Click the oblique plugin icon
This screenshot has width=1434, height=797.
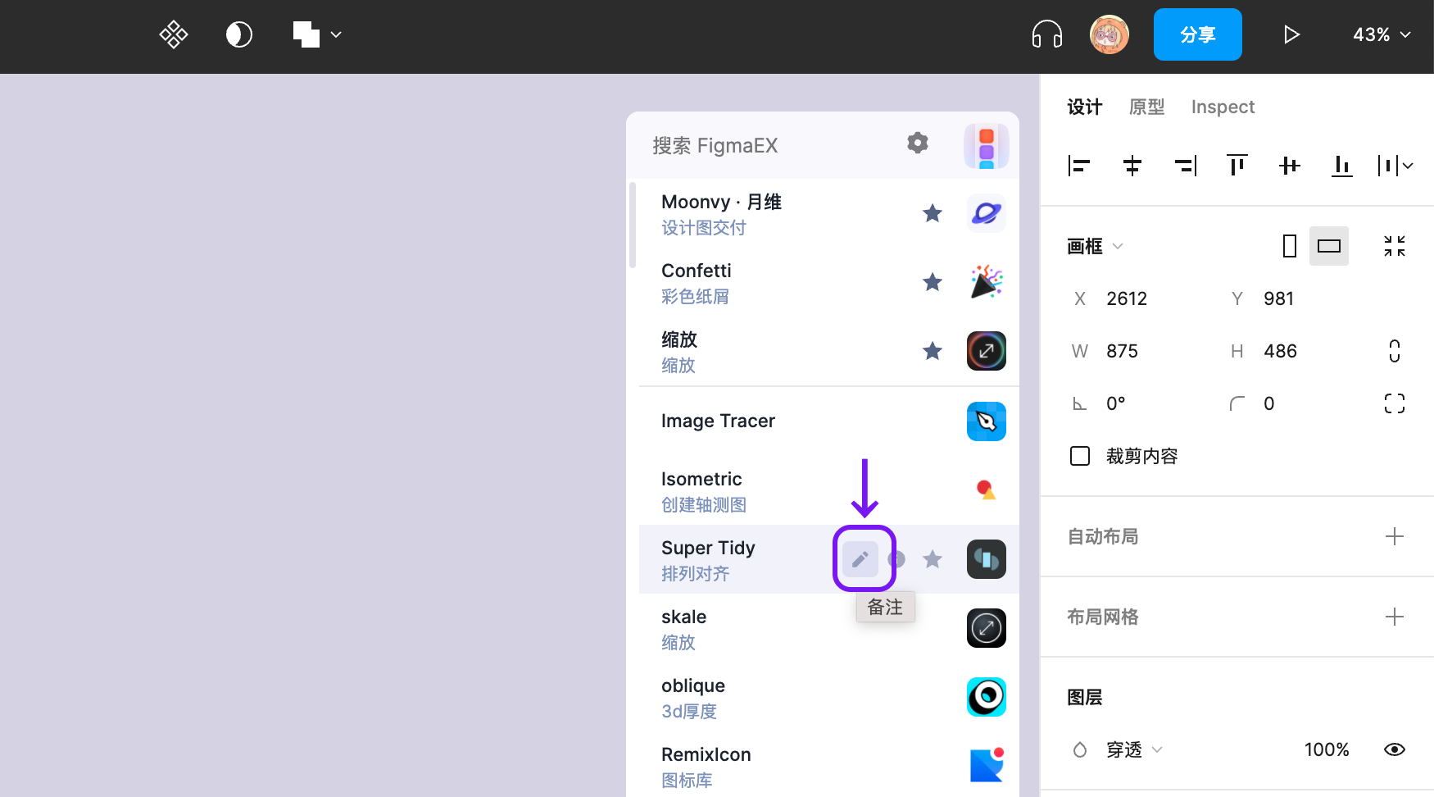click(x=987, y=697)
